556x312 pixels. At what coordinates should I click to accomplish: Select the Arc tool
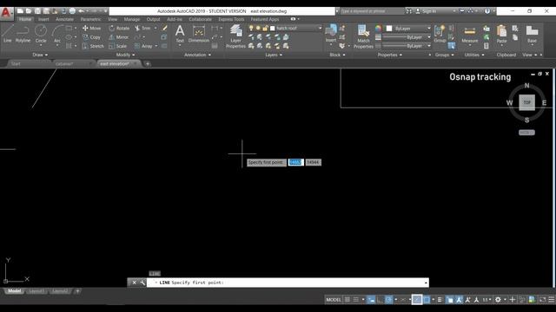57,34
